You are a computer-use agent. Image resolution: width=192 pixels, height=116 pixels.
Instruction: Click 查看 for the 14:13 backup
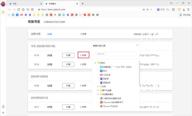coord(83,107)
